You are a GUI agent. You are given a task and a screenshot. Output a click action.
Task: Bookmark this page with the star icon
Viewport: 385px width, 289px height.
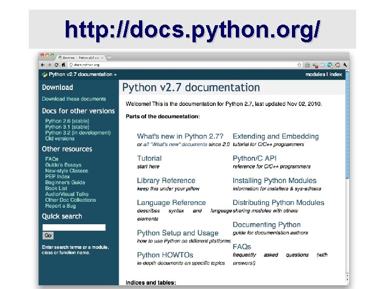(299, 65)
